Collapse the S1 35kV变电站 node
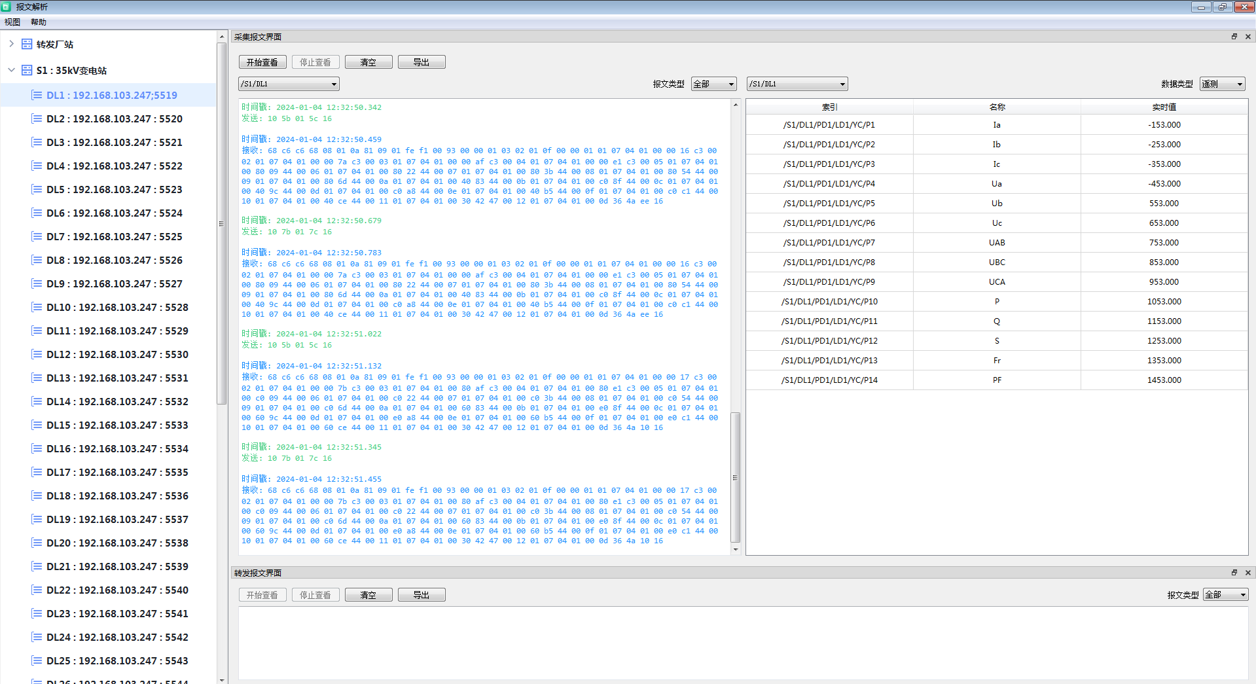The height and width of the screenshot is (684, 1256). 11,70
